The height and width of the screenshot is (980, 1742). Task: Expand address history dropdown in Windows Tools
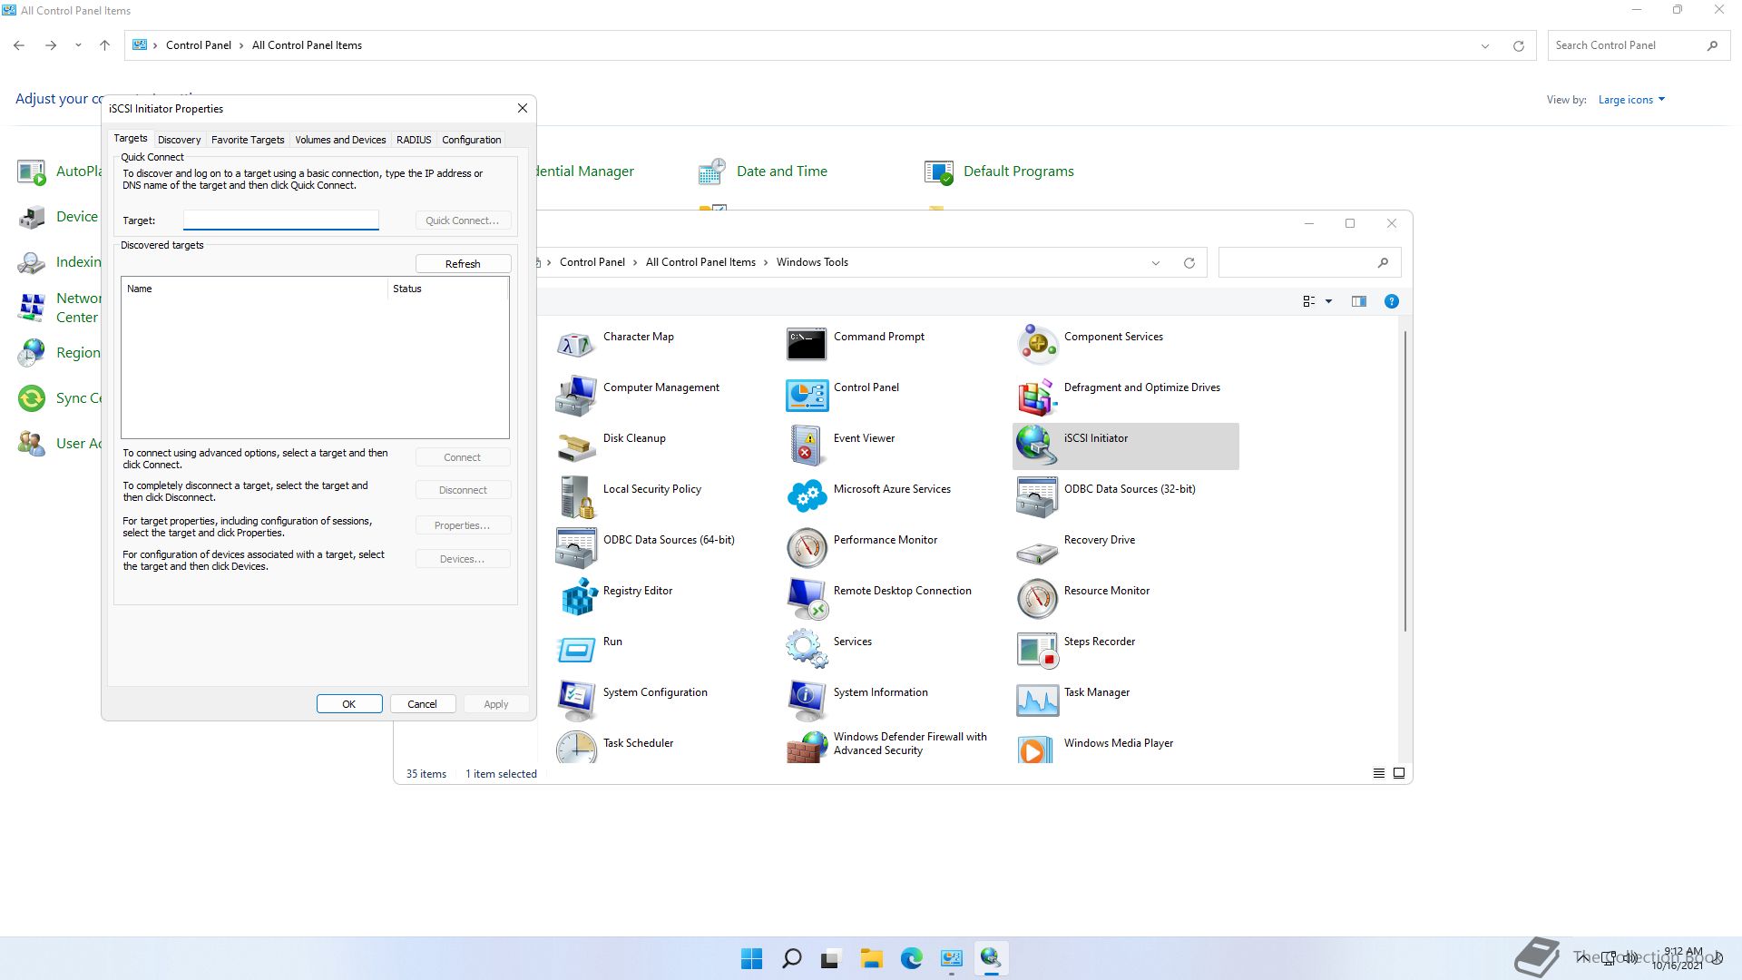pos(1156,263)
